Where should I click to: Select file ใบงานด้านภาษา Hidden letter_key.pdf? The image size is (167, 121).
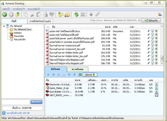[x=69, y=56]
